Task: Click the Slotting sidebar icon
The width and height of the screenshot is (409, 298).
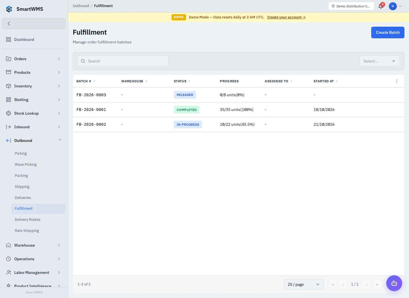Action: (9, 100)
